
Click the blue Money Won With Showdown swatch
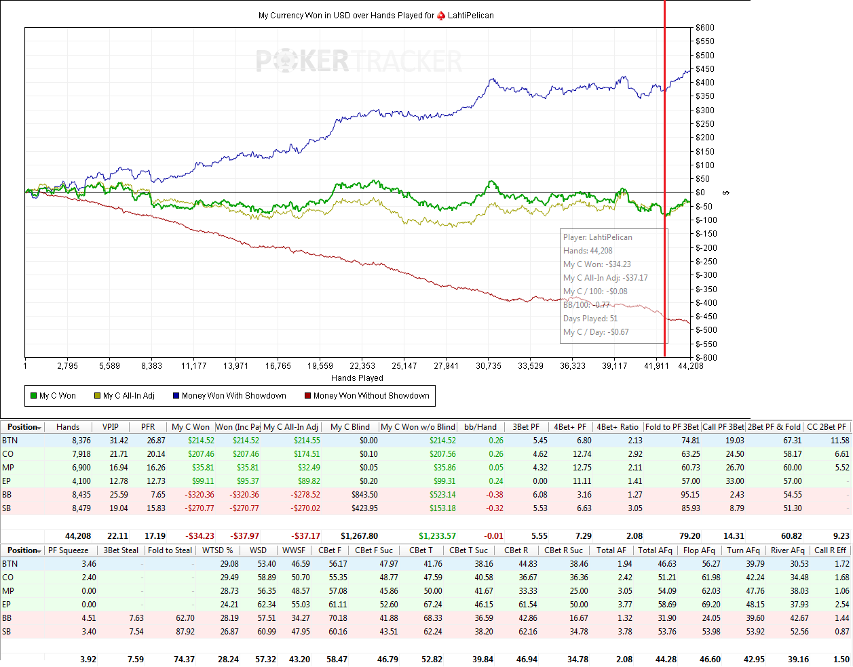[176, 396]
